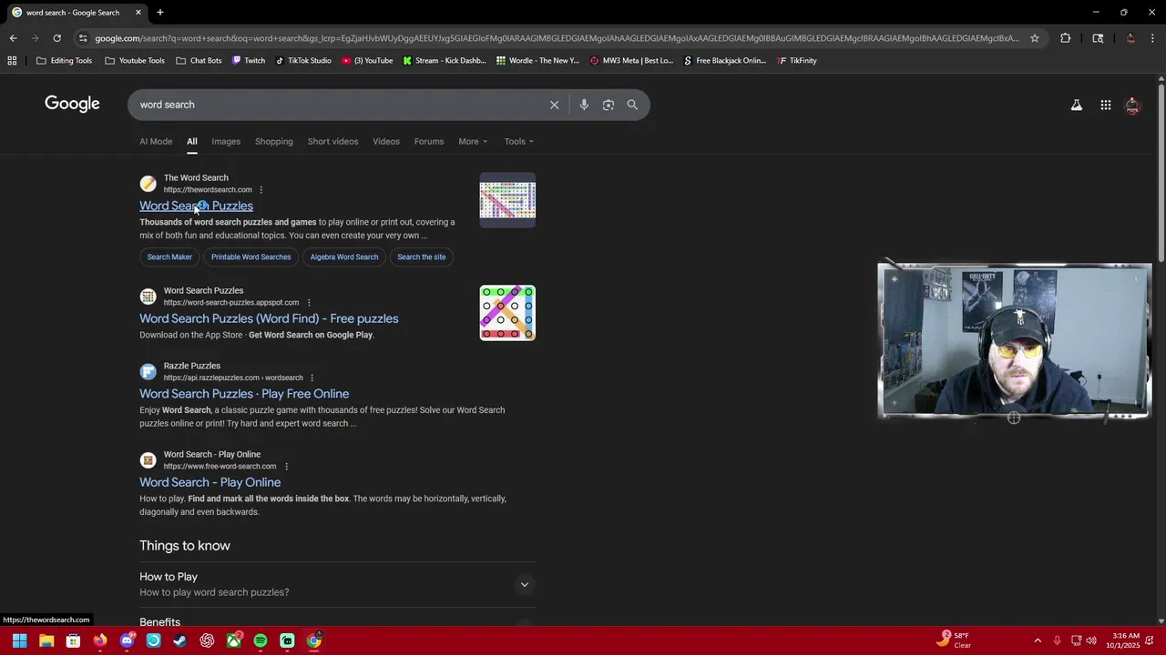The width and height of the screenshot is (1166, 655).
Task: Launch Firefox from the taskbar
Action: click(100, 640)
